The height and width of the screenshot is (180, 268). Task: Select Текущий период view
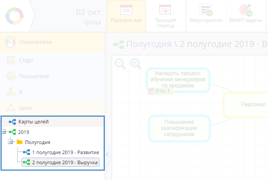pyautogui.click(x=165, y=16)
